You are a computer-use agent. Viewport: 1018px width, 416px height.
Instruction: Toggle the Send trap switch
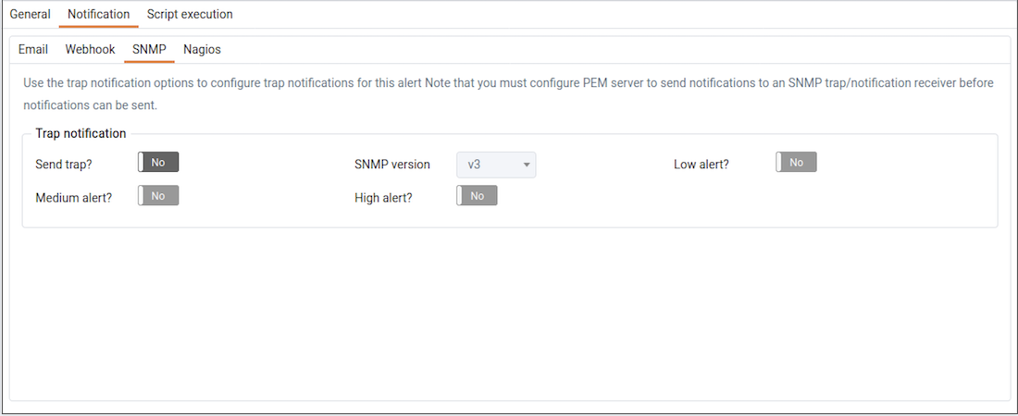[x=158, y=163]
